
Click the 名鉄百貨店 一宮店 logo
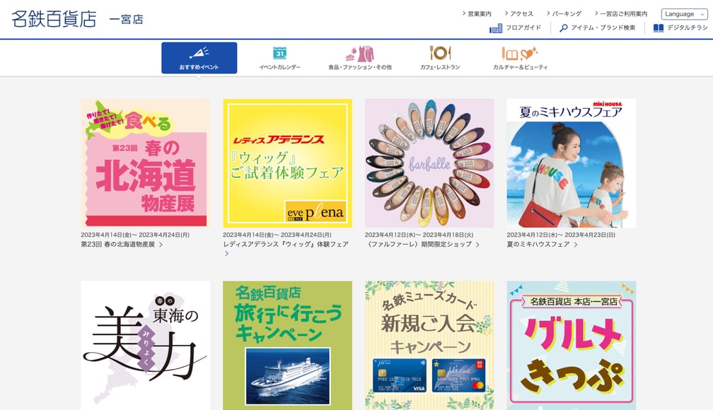[x=77, y=19]
